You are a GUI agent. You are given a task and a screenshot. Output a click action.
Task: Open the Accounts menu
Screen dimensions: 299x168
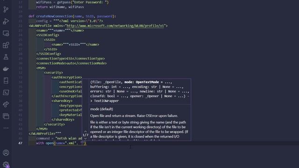[x=6, y=153]
